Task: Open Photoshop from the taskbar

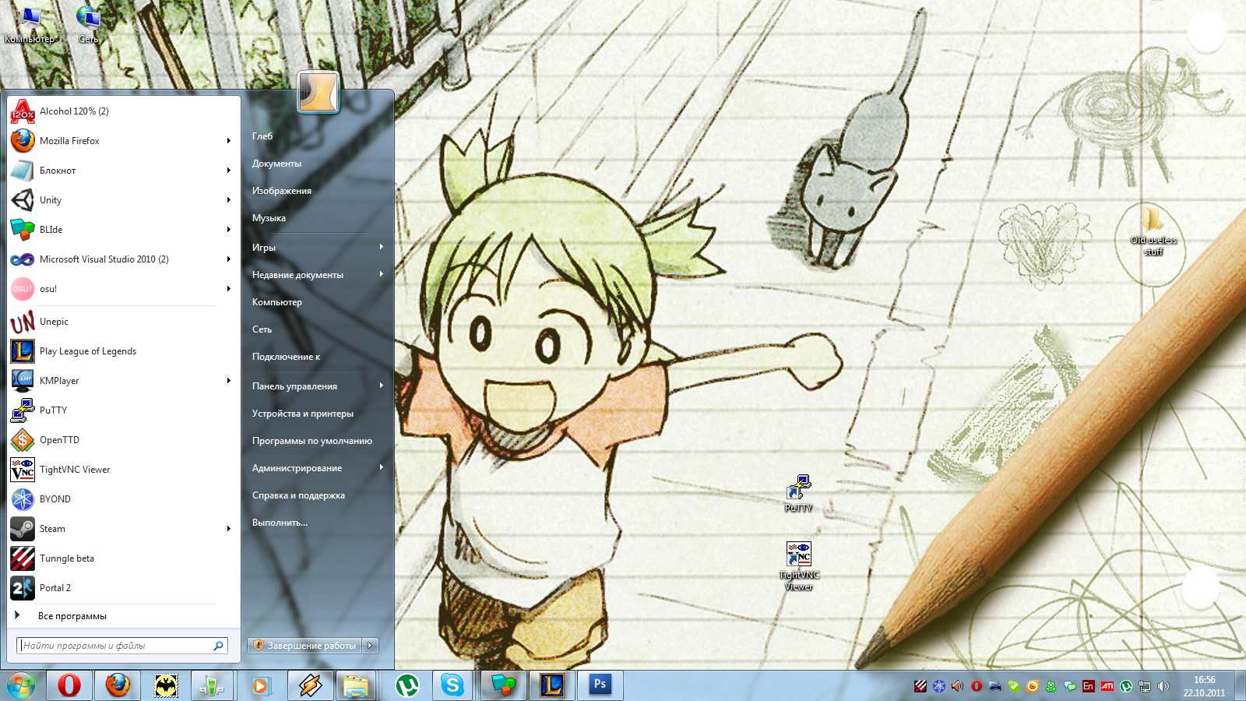Action: coord(600,685)
